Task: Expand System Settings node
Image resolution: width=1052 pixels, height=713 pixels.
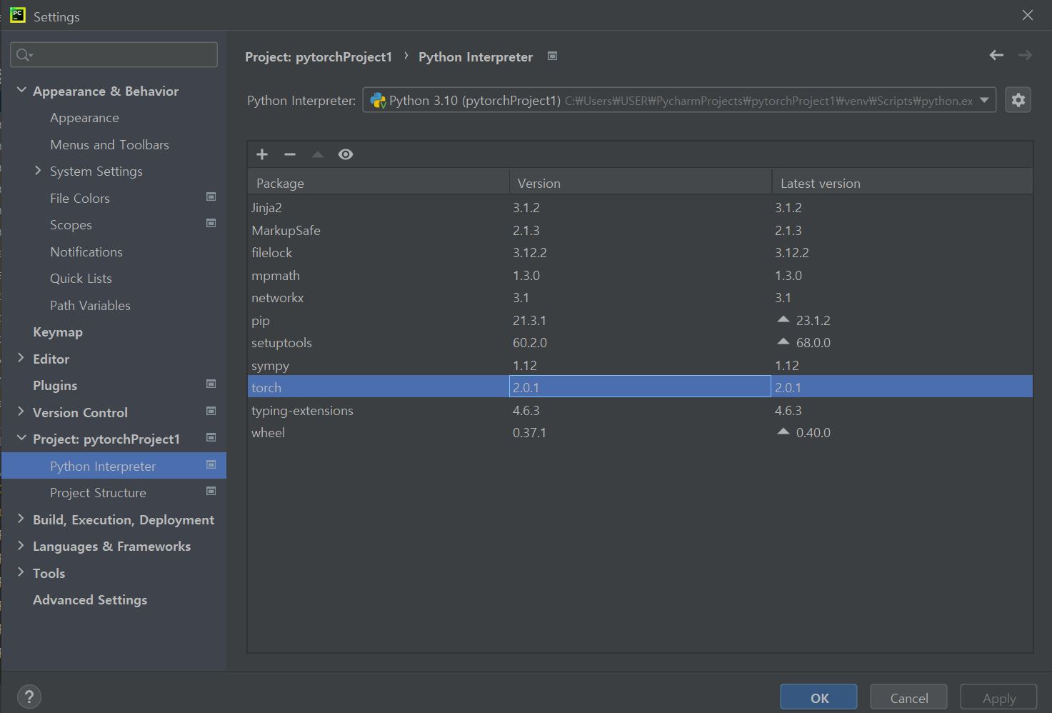Action: pyautogui.click(x=38, y=170)
